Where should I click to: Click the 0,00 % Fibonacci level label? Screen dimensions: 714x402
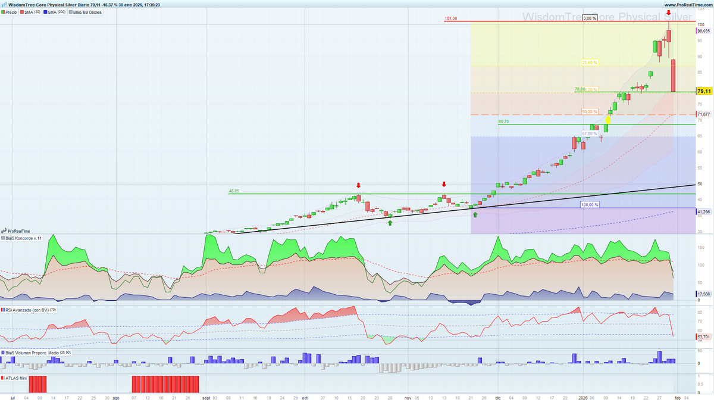[589, 18]
